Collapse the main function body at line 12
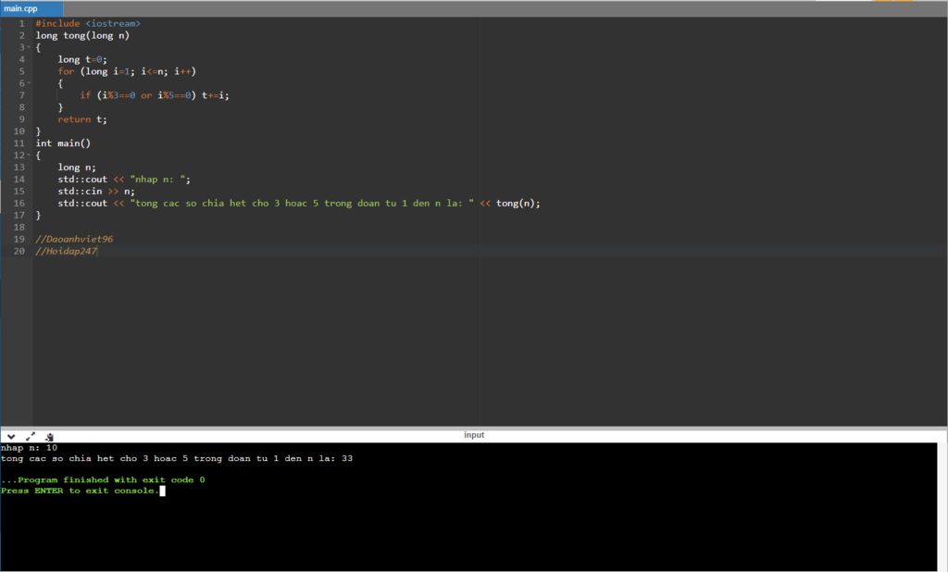Image resolution: width=948 pixels, height=572 pixels. coord(29,155)
